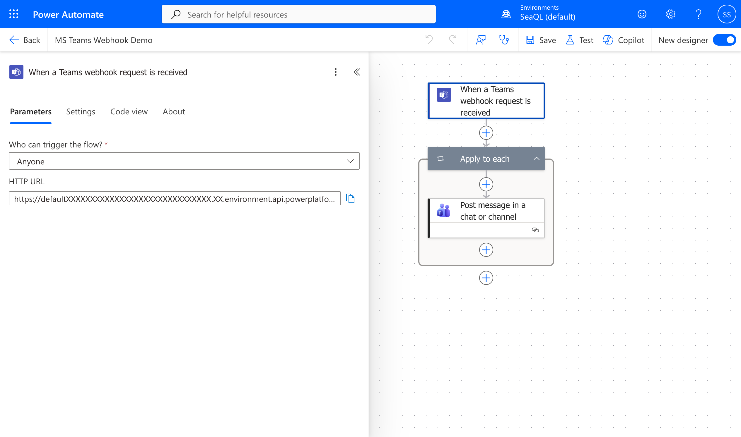
Task: Add a step below the trigger card
Action: coord(486,133)
